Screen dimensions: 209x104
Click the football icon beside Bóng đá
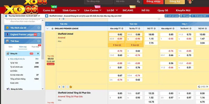click(8, 54)
